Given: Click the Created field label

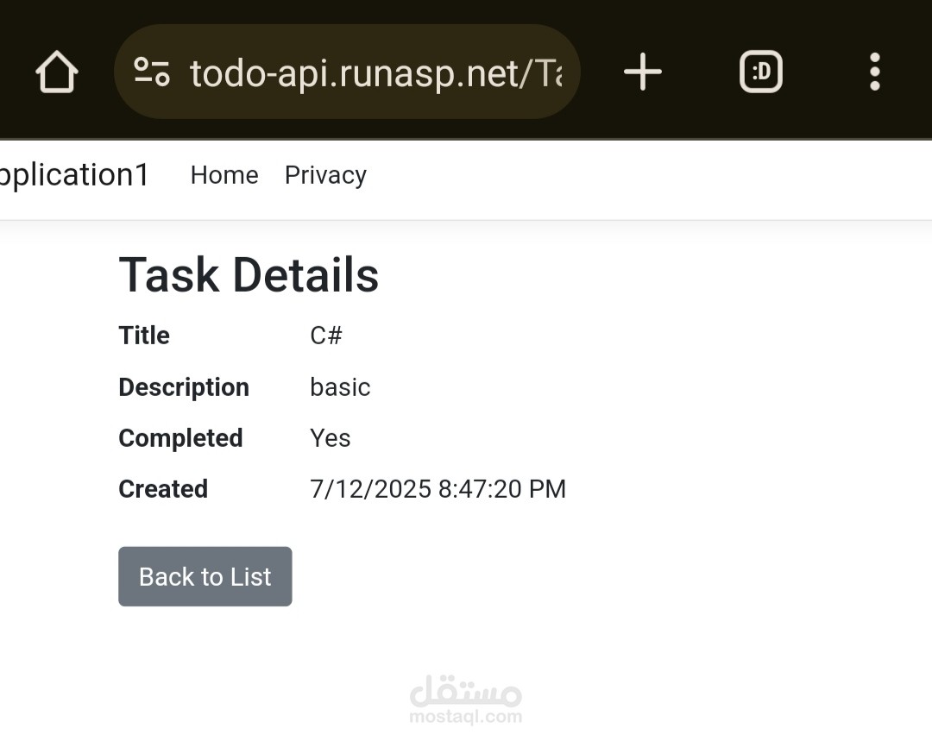Looking at the screenshot, I should [x=163, y=489].
